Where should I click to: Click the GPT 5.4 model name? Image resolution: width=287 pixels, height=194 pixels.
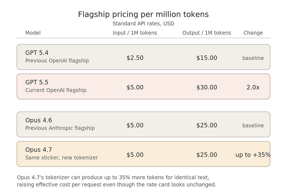click(37, 53)
